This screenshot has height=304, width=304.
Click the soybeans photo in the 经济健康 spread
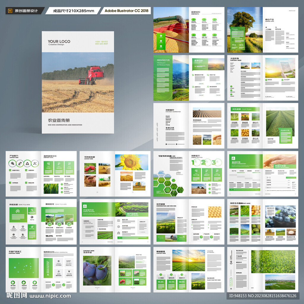215,212
